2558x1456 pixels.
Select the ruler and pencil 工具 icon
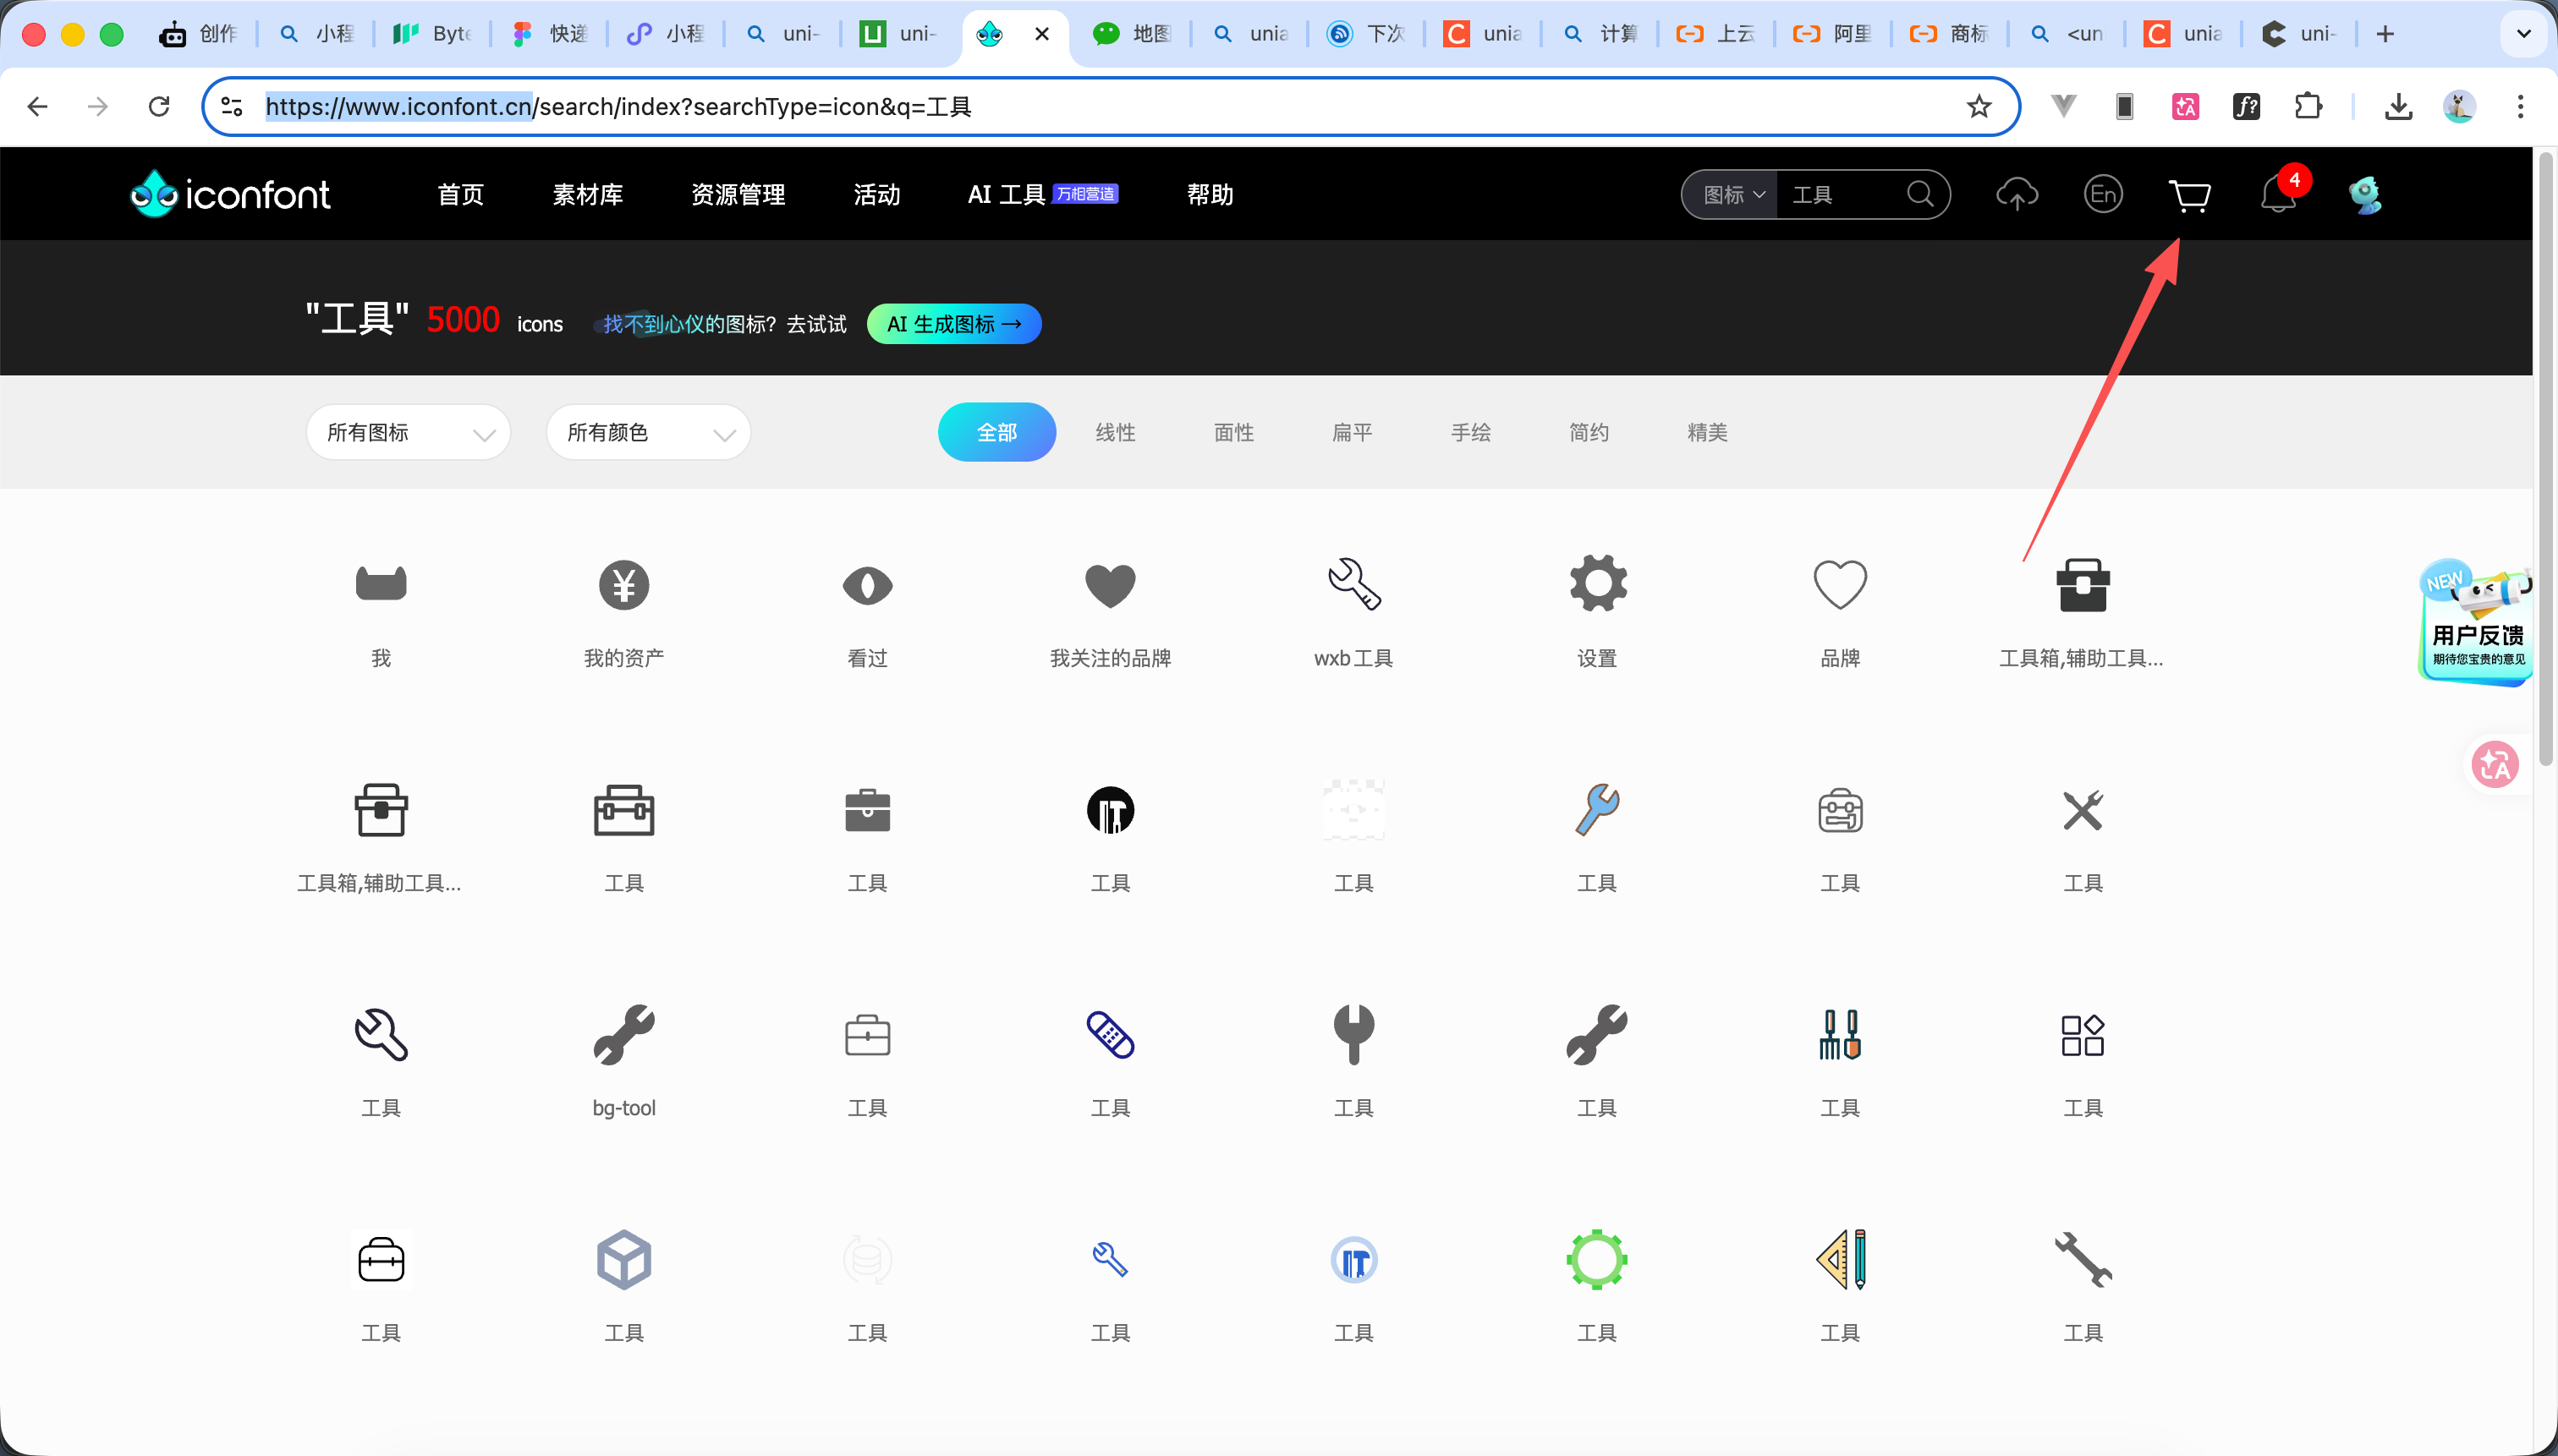pos(1840,1260)
